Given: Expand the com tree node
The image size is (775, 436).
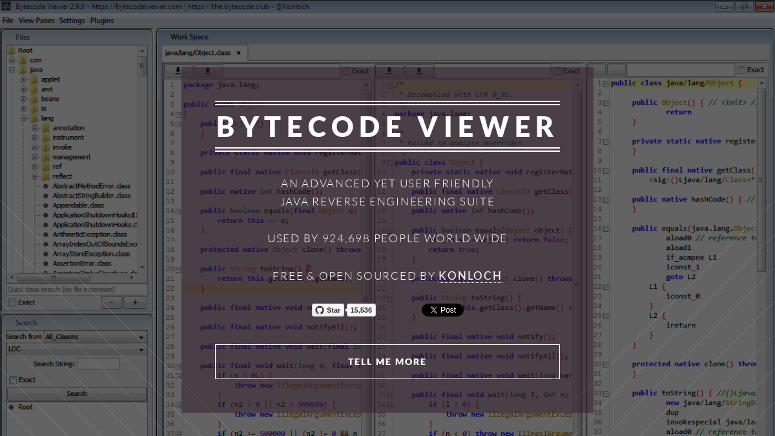Looking at the screenshot, I should click(12, 60).
